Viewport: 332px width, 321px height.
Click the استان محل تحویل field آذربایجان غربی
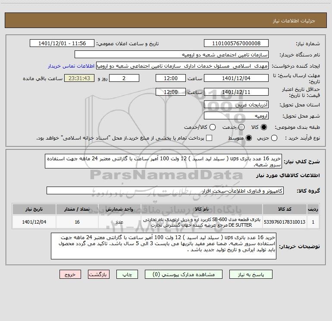coord(236,104)
